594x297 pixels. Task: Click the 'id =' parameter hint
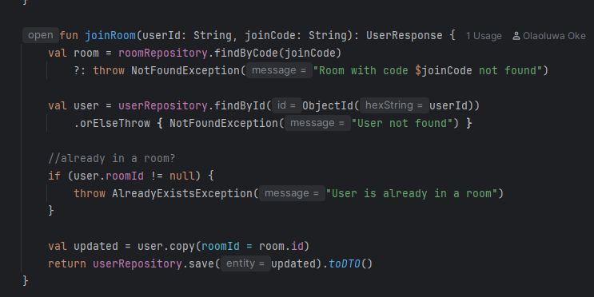pyautogui.click(x=286, y=105)
